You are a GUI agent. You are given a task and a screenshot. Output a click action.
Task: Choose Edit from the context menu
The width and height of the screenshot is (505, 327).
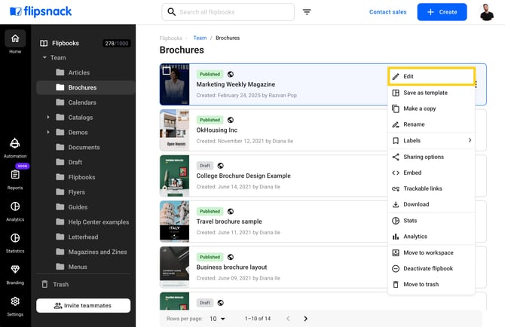coord(430,76)
